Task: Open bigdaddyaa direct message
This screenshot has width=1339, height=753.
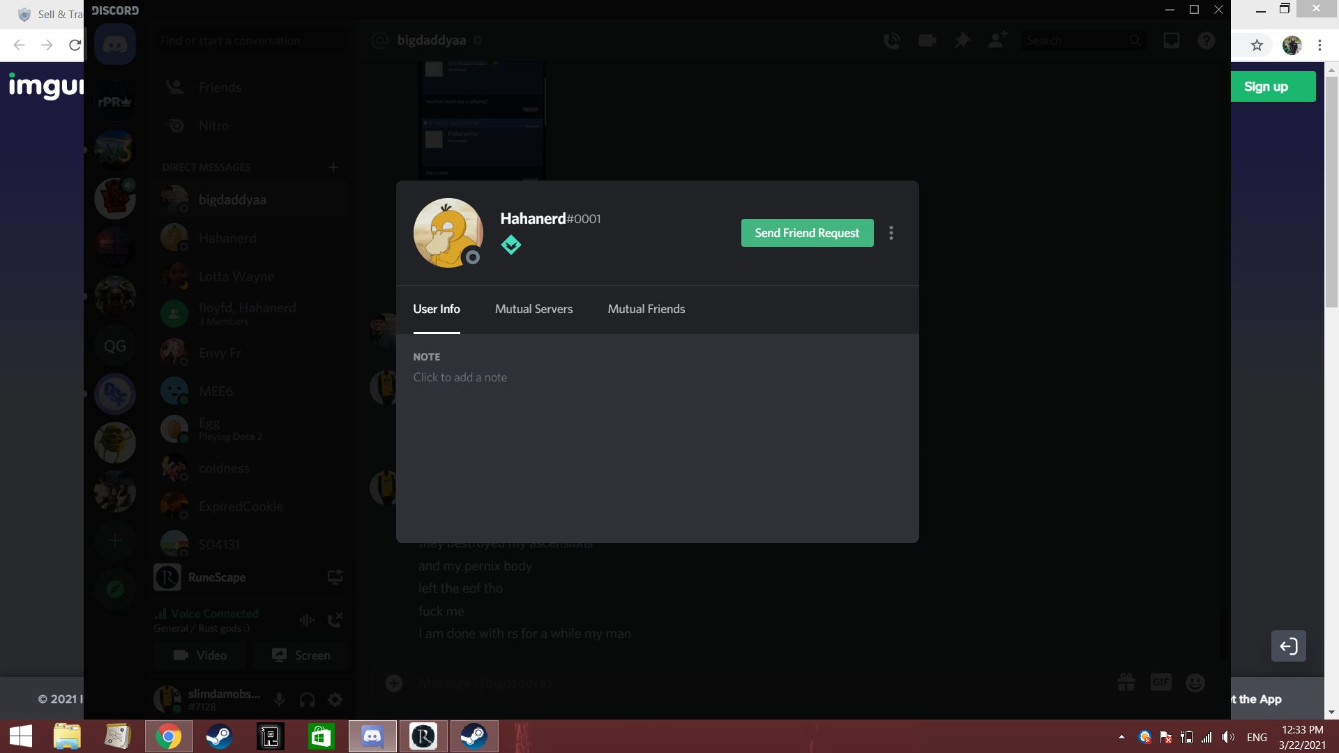Action: point(250,199)
